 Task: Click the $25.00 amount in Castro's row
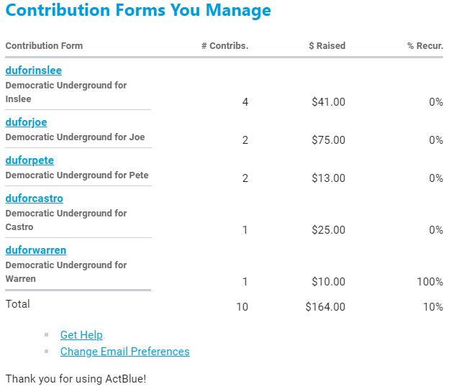tap(328, 230)
